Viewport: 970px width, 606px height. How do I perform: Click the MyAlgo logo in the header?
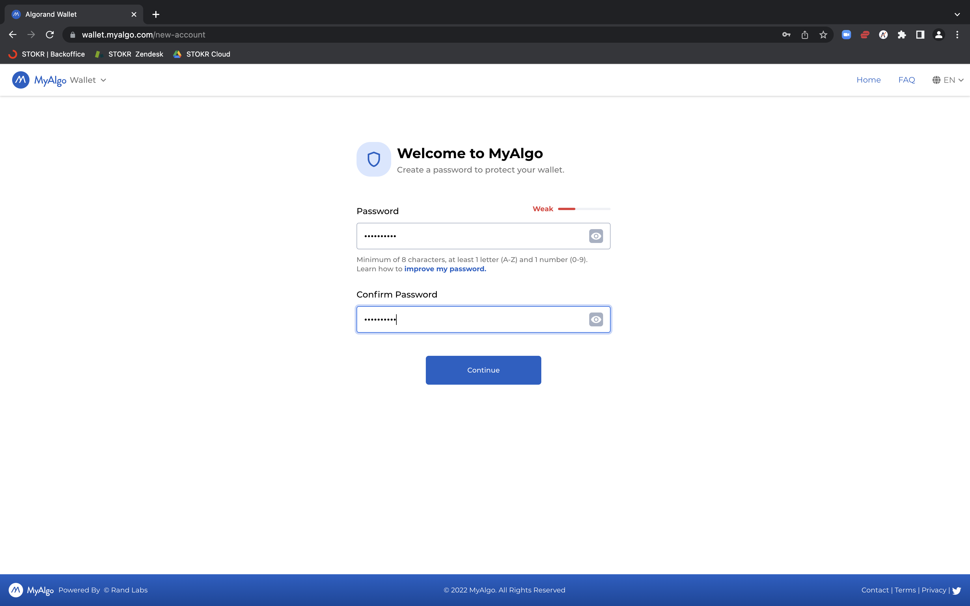[x=39, y=80]
